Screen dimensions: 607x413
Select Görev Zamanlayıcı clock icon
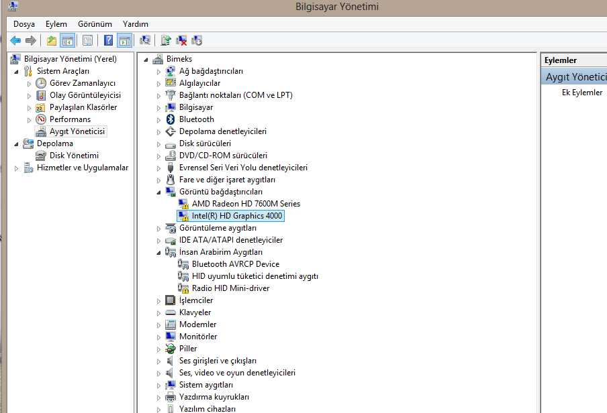pos(41,83)
